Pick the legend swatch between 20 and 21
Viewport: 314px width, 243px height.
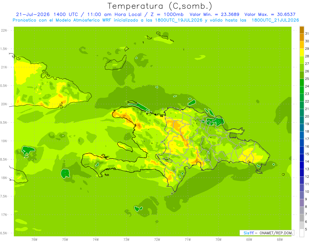click(302, 112)
